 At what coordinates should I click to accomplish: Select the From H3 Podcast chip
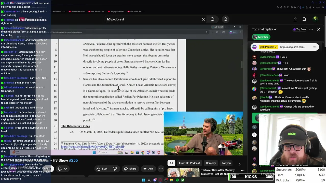tap(189, 163)
